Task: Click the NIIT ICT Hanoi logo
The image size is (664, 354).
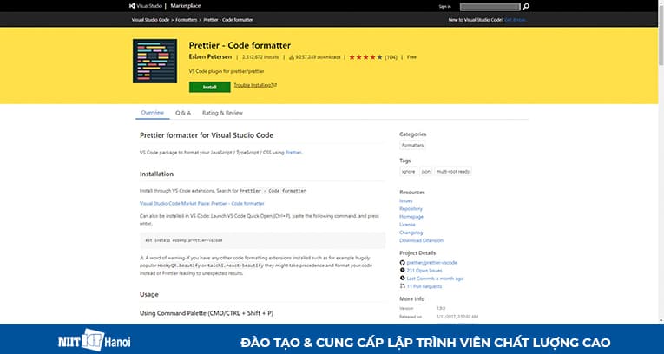Action: pos(94,340)
